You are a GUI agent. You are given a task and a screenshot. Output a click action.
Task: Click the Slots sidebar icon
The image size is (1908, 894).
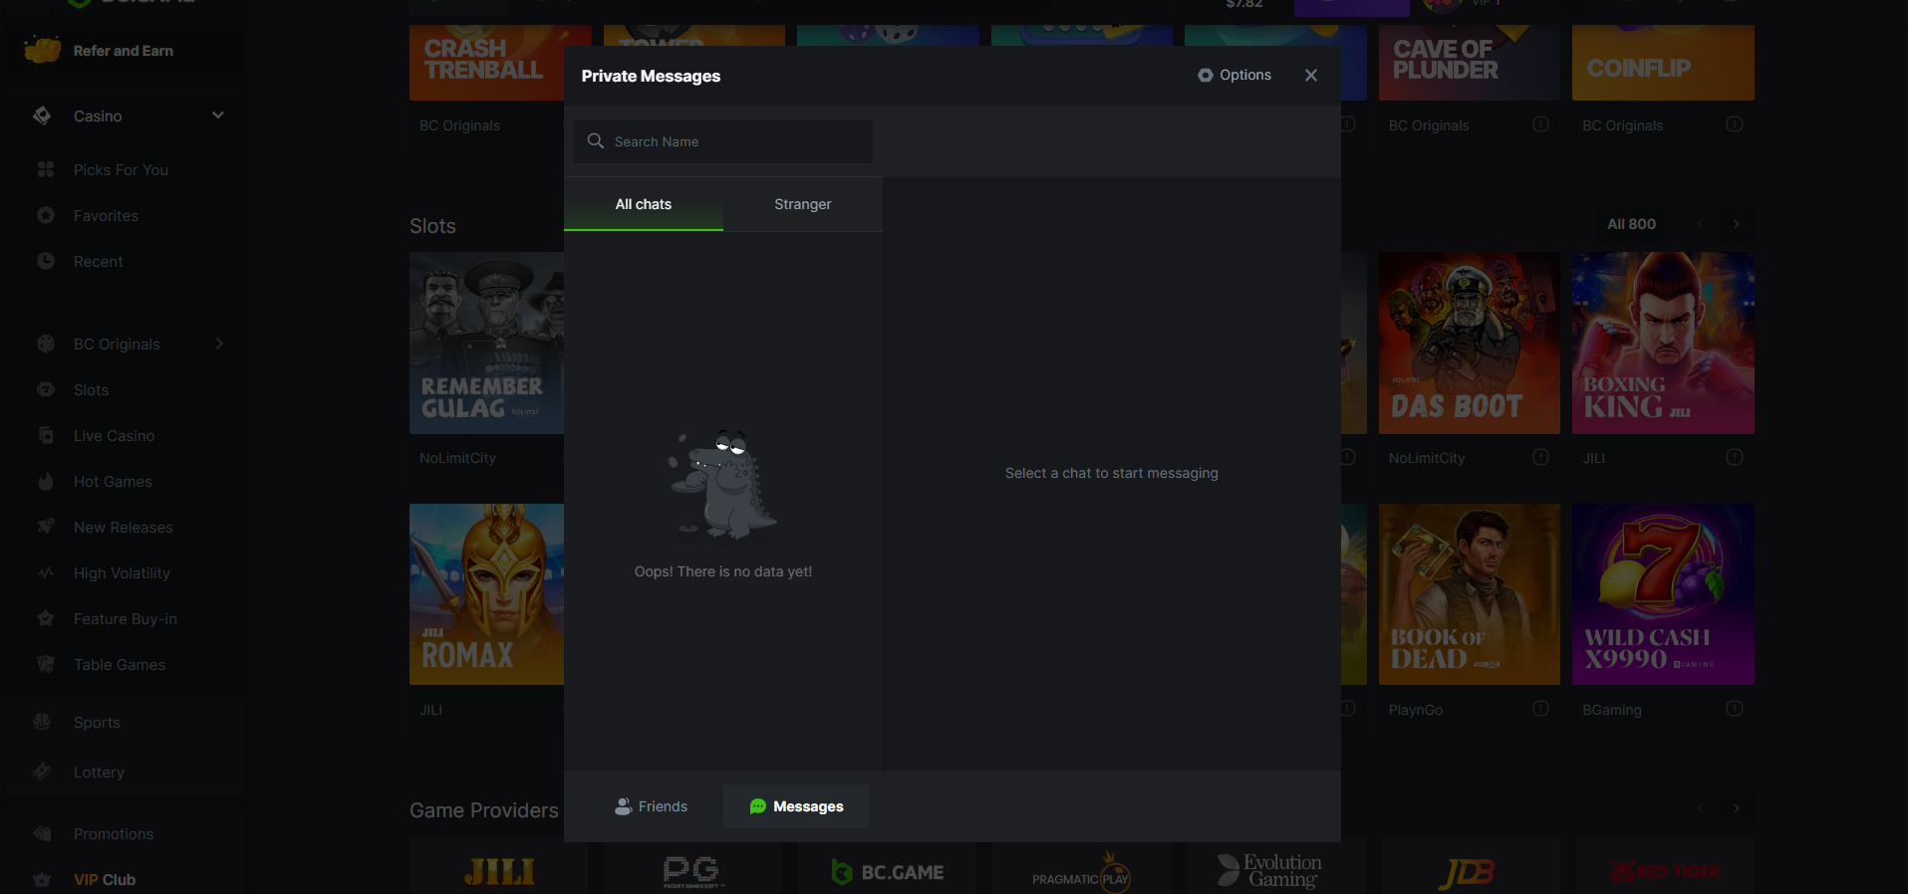click(46, 389)
